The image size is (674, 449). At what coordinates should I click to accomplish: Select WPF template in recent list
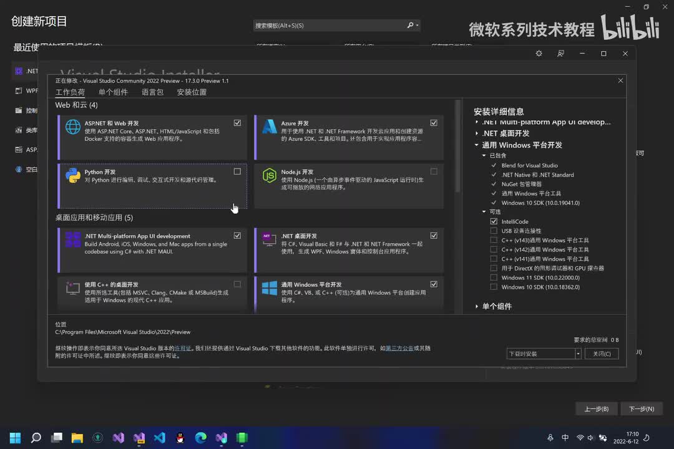pos(27,90)
